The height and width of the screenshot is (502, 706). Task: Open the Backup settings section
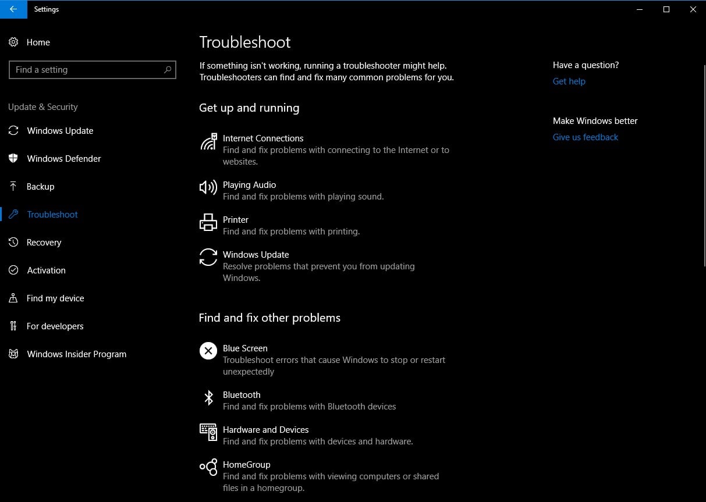pos(40,187)
